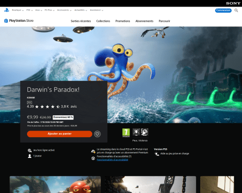Open the red octopus screenshot thumbnail

[55, 184]
